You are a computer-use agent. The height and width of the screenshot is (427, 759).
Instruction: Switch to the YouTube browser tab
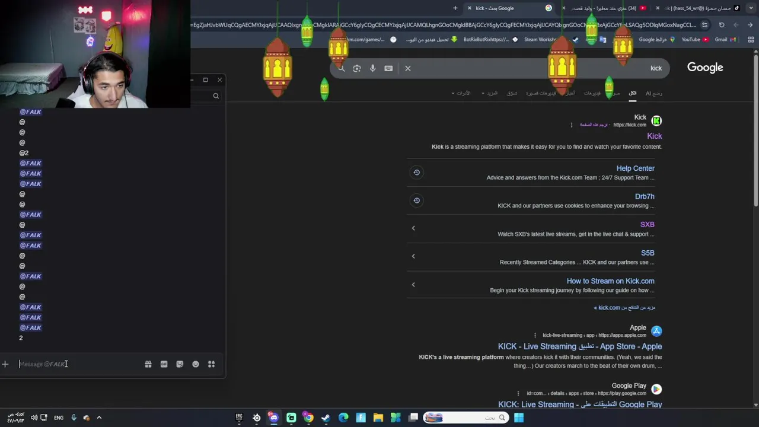(605, 8)
